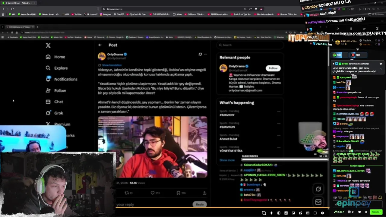Image resolution: width=386 pixels, height=217 pixels.
Task: Click the sparkle clip icon in player bar
Action: pos(271,213)
